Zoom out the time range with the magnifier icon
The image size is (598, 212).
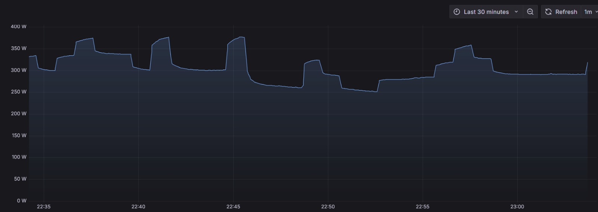[530, 12]
